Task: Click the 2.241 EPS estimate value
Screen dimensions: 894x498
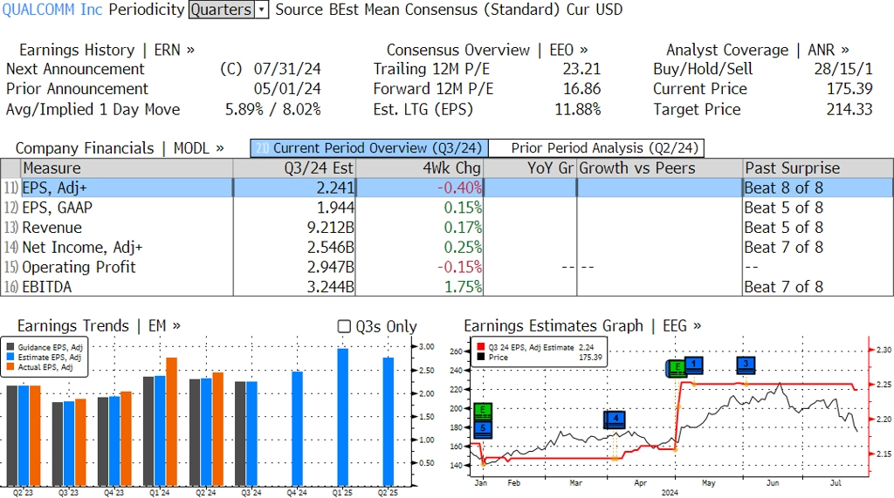Action: click(x=336, y=188)
